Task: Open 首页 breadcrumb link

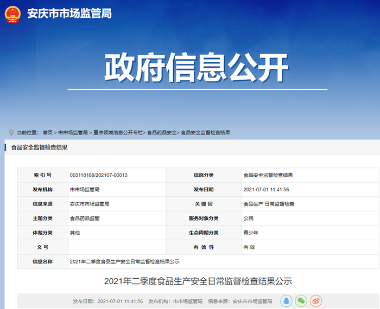Action: (x=48, y=133)
